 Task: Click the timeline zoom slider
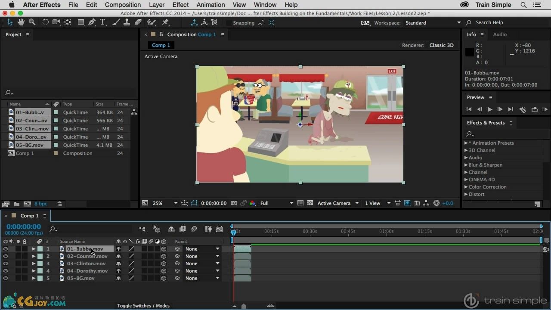[244, 306]
